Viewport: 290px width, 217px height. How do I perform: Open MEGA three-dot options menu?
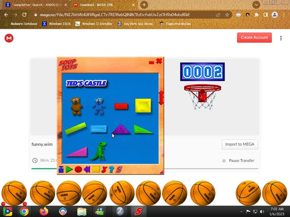pyautogui.click(x=281, y=38)
